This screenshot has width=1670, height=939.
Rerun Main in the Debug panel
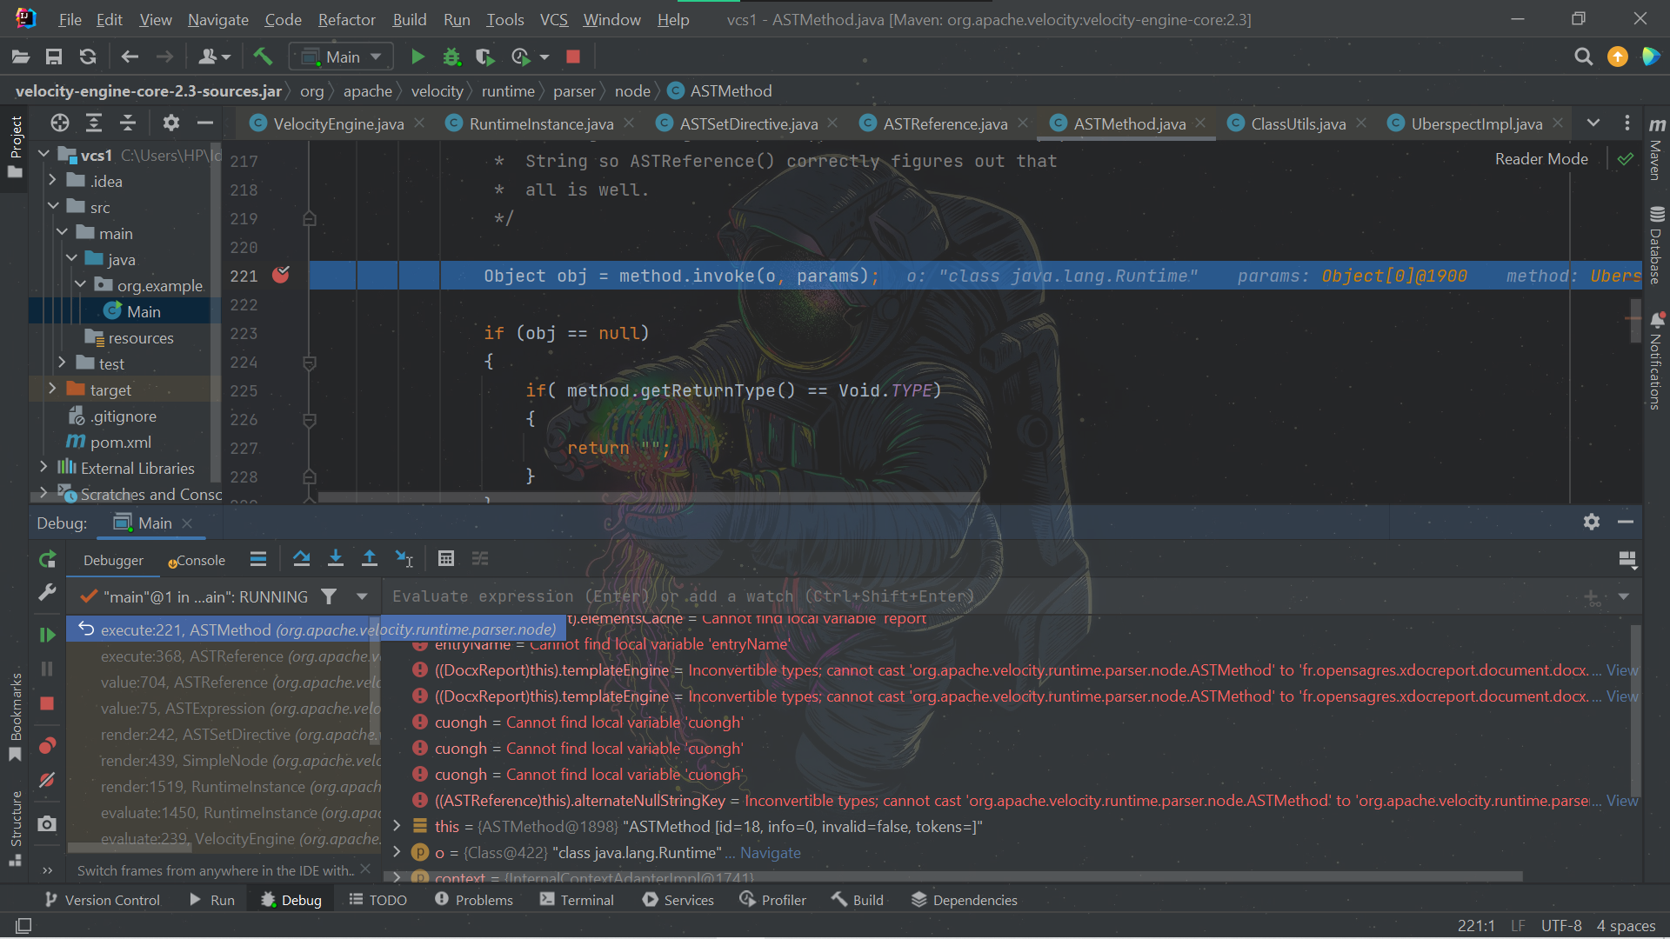click(x=48, y=559)
